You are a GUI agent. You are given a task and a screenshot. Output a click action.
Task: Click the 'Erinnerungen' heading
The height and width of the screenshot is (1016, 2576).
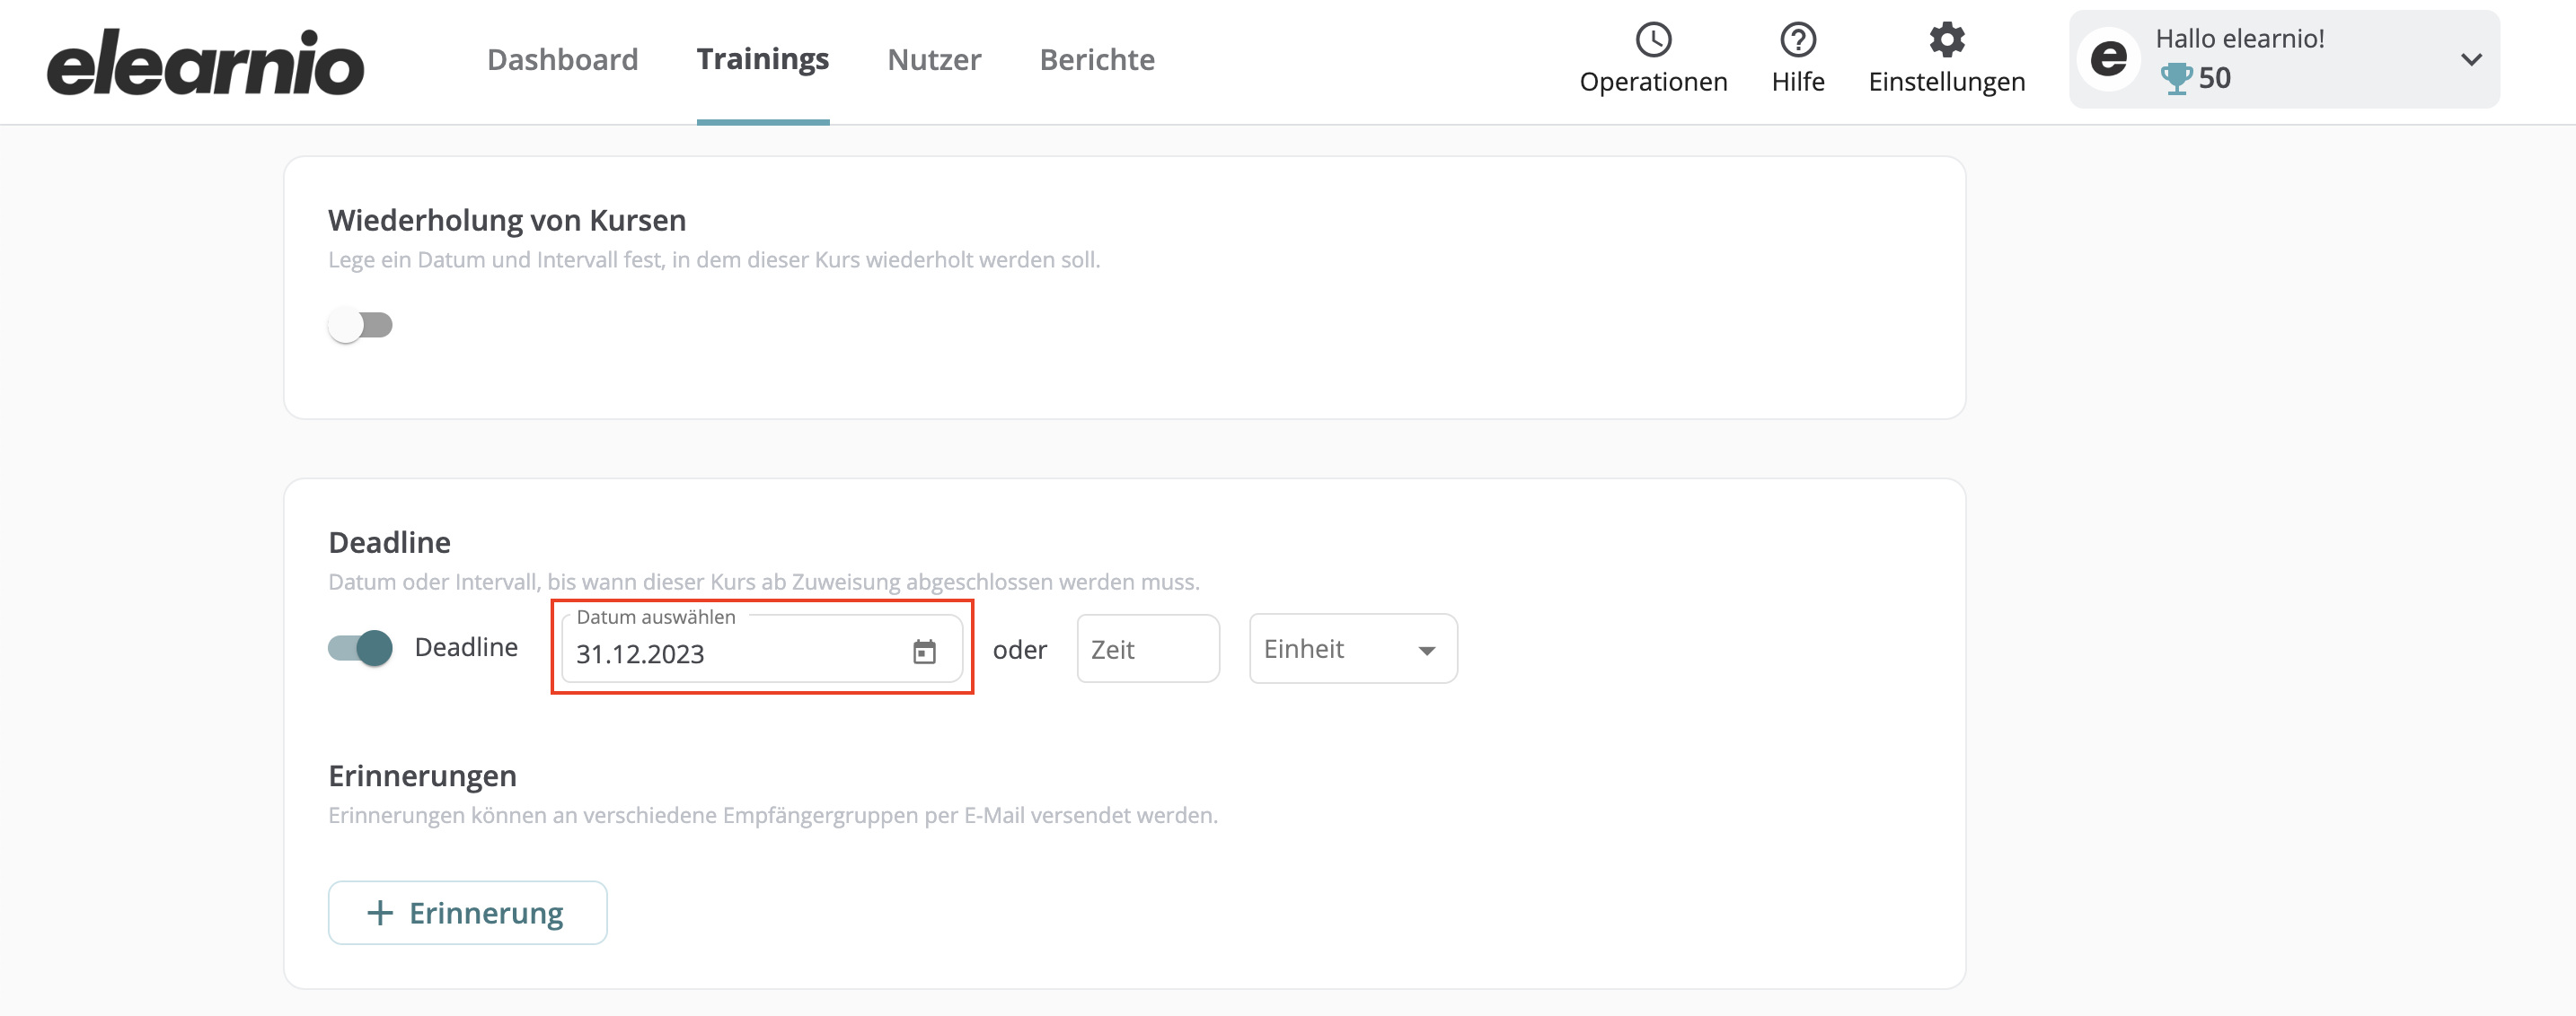tap(422, 776)
